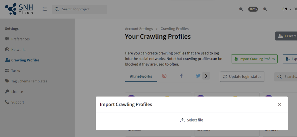Screen dimensions: 297x137
Task: Click the zoom out magnifier icon
Action: coord(241,9)
